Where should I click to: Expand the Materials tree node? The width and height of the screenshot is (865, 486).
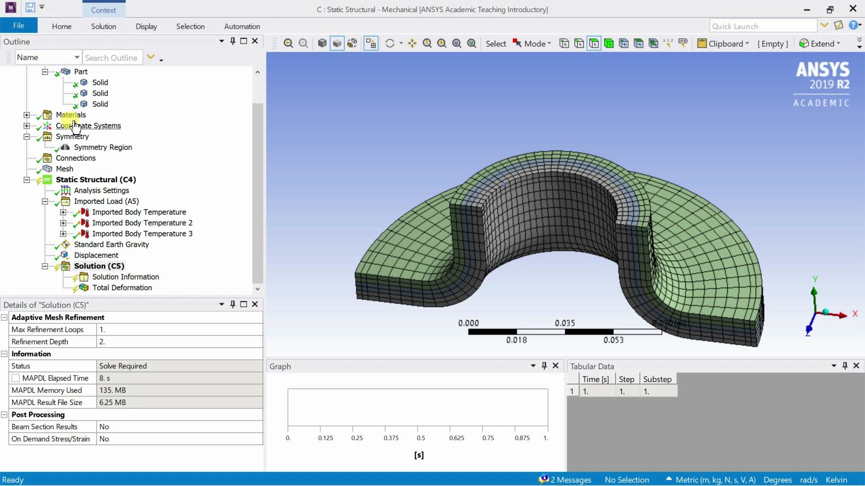click(27, 115)
